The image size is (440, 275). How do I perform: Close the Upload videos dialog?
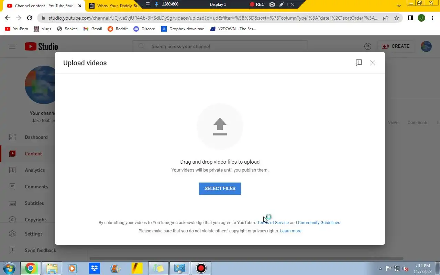[x=373, y=63]
